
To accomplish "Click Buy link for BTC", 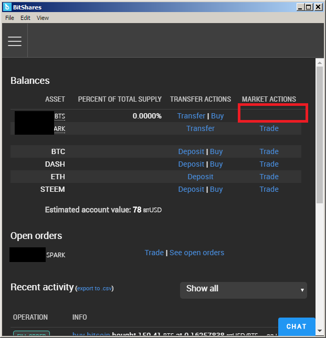I will click(216, 151).
